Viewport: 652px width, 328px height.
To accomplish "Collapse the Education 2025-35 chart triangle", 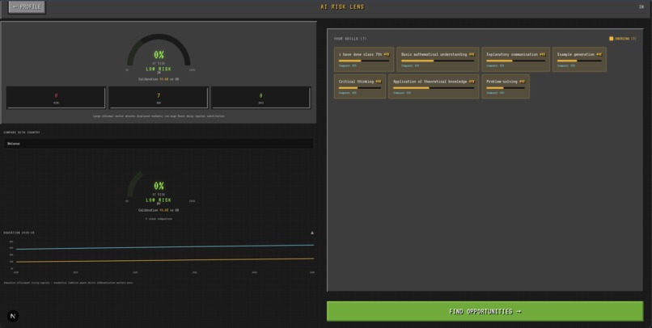I will click(x=312, y=233).
